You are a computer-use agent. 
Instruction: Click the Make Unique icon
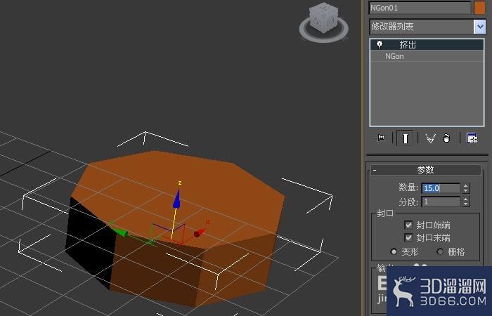(x=430, y=138)
